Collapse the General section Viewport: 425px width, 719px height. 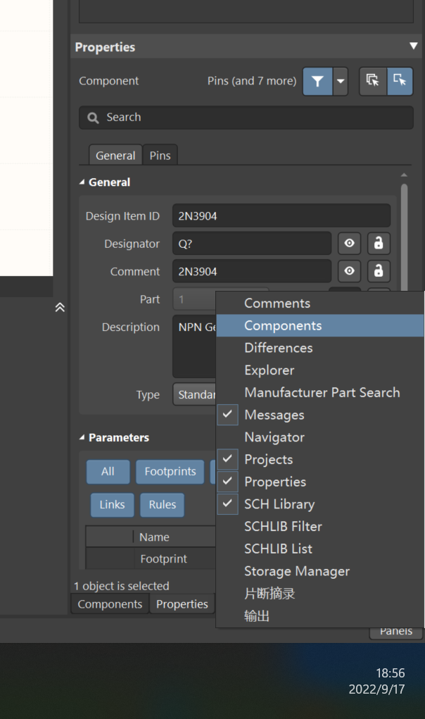pyautogui.click(x=82, y=182)
